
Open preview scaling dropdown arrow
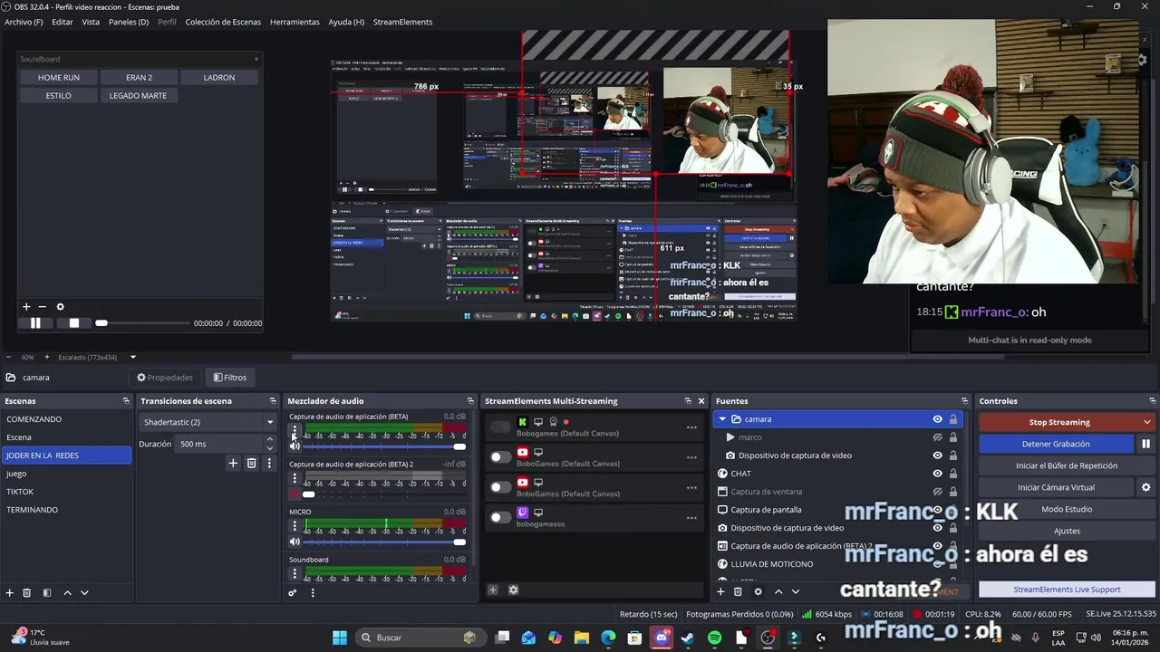132,357
